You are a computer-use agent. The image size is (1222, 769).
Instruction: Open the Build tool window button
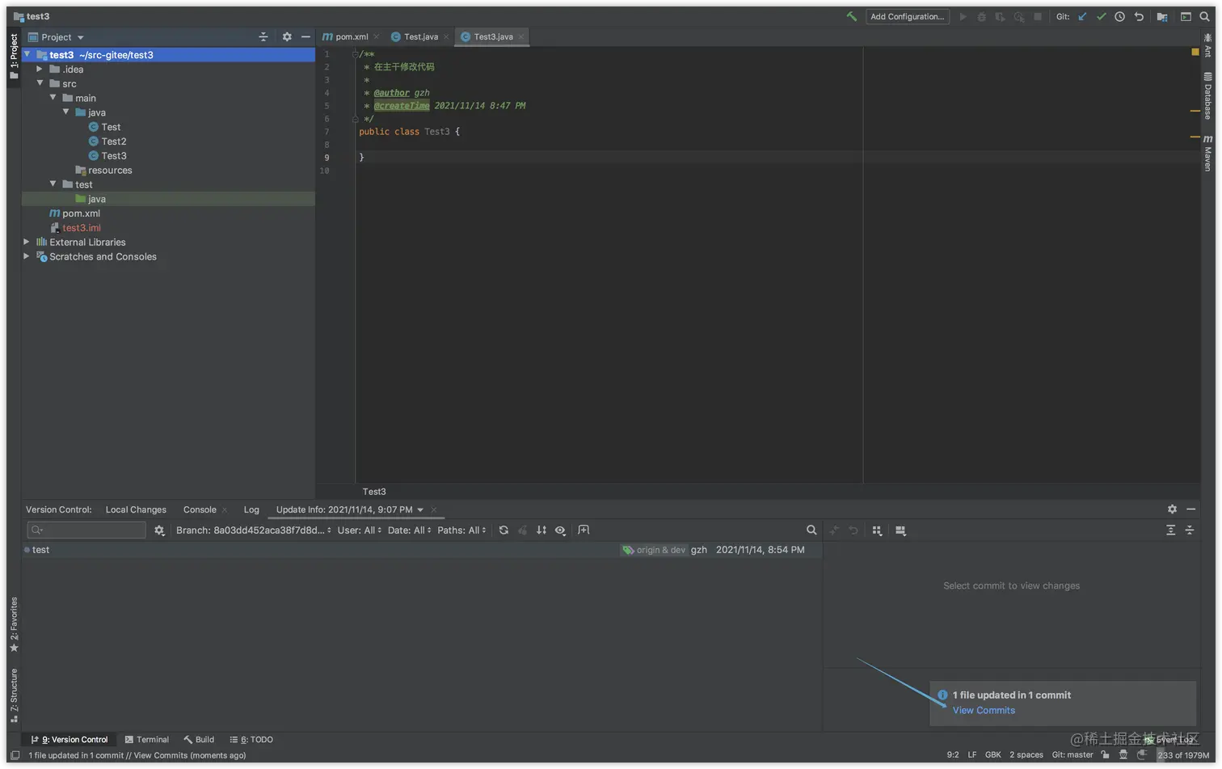point(199,739)
